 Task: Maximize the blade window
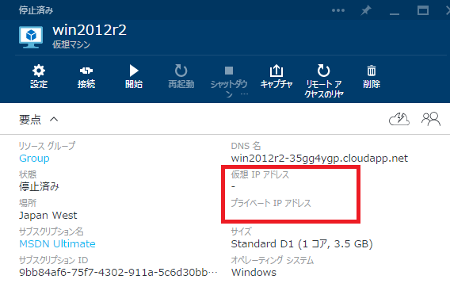[423, 10]
